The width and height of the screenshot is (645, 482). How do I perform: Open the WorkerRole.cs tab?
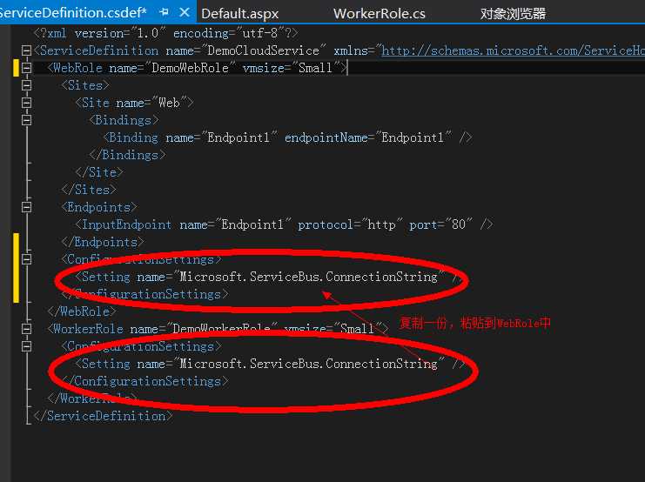[x=380, y=14]
